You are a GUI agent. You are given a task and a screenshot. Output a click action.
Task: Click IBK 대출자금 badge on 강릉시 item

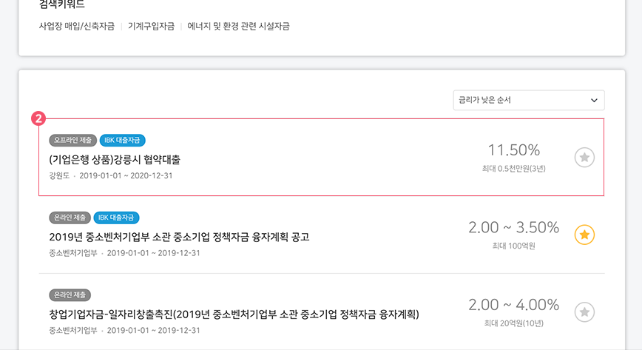click(x=123, y=140)
